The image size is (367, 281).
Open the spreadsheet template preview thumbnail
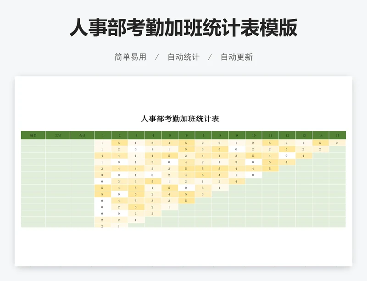click(x=183, y=171)
